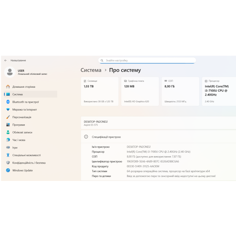Open Конфіденційність і безпека section
Viewport: 236px width, 236px height.
tap(31, 162)
